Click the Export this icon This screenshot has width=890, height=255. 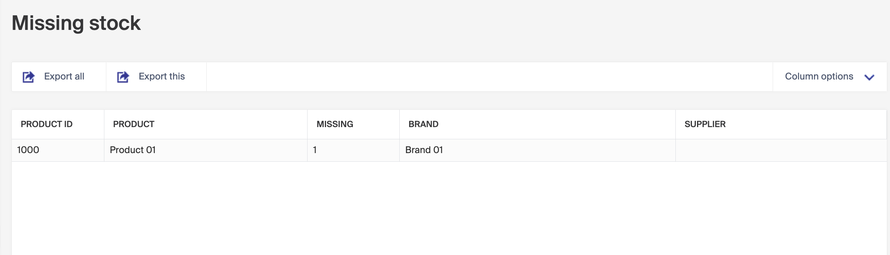[x=123, y=77]
